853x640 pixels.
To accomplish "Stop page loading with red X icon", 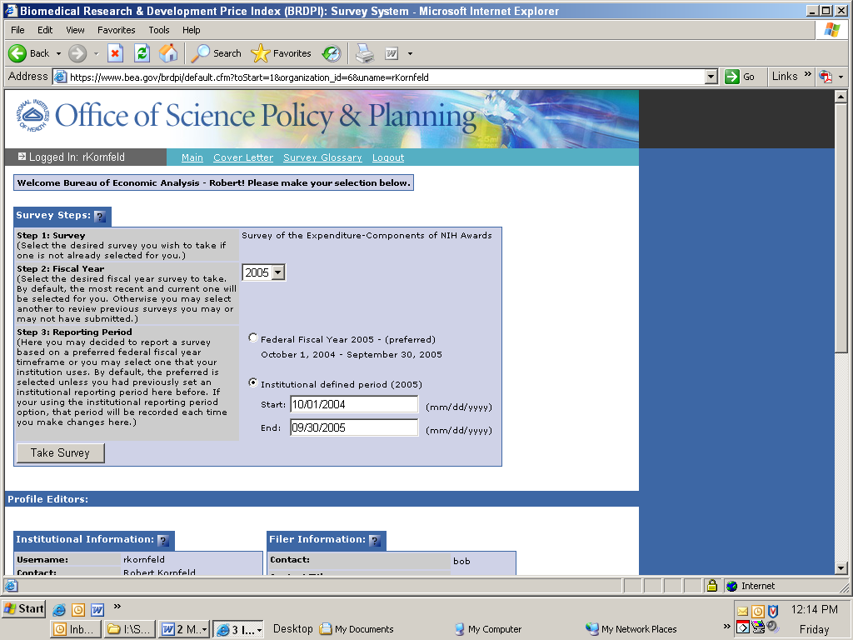I will [x=115, y=53].
